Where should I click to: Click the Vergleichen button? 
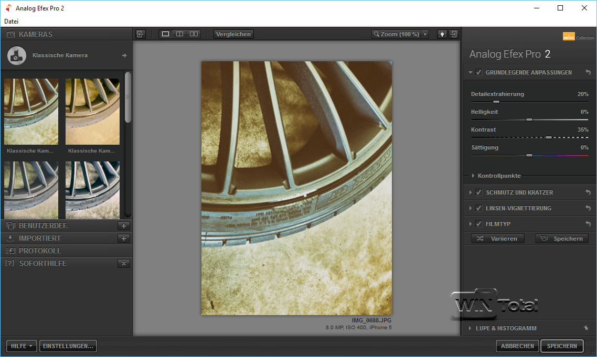[233, 34]
